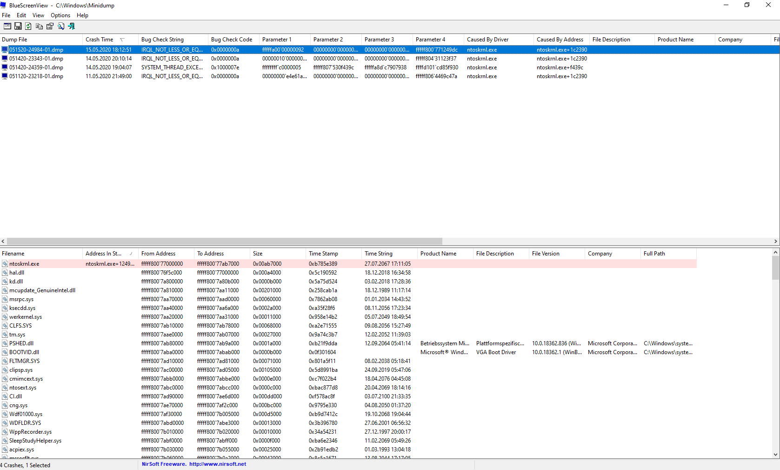This screenshot has width=780, height=470.
Task: Sort by the Caused By Driver header
Action: coord(499,40)
